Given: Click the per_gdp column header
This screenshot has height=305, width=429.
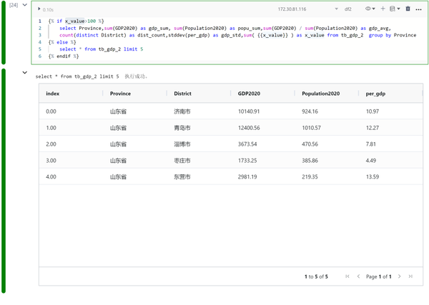Looking at the screenshot, I should tap(375, 94).
